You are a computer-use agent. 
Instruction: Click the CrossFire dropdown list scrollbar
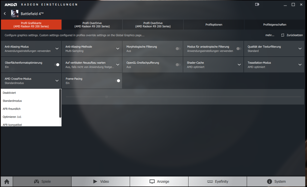60,103
